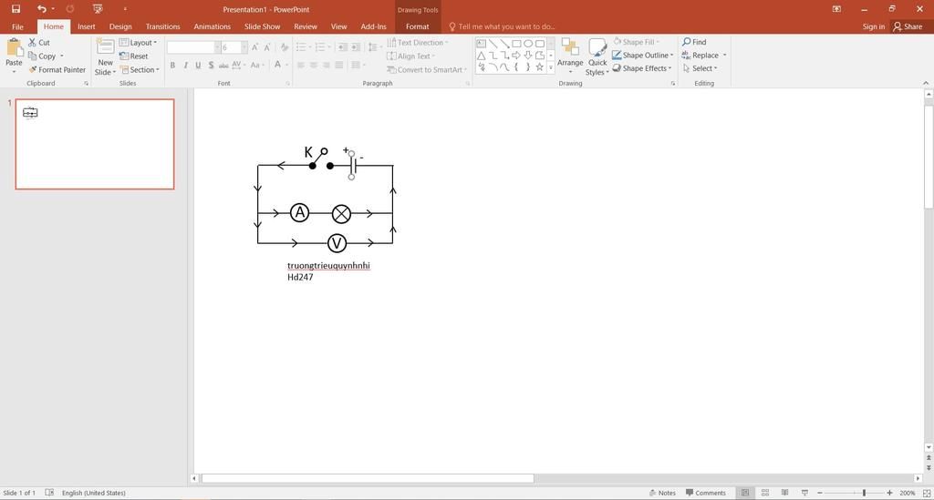Screen dimensions: 934x500
Task: Open the Drawing Tools Format tab
Action: pos(418,26)
